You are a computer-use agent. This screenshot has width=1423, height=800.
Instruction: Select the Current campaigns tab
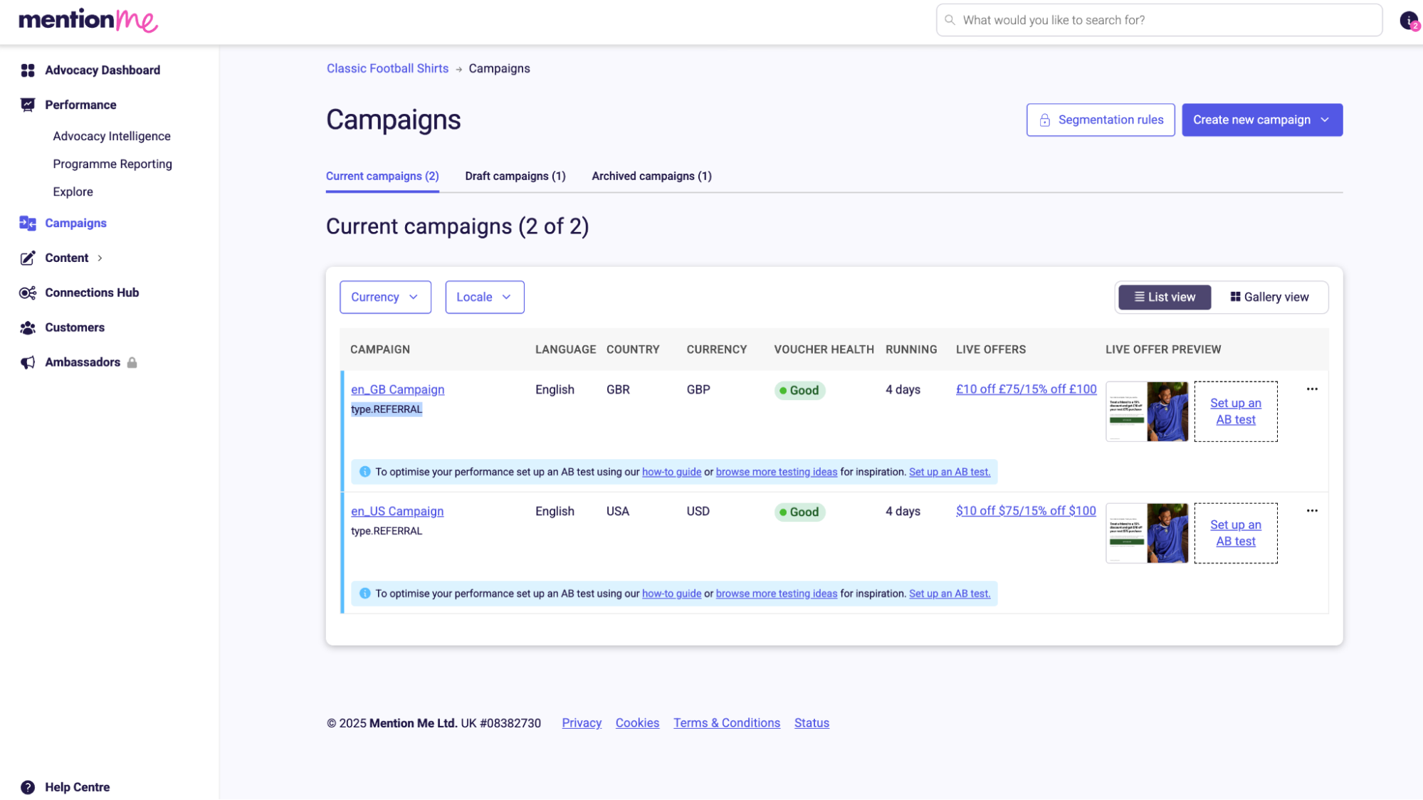pos(382,176)
